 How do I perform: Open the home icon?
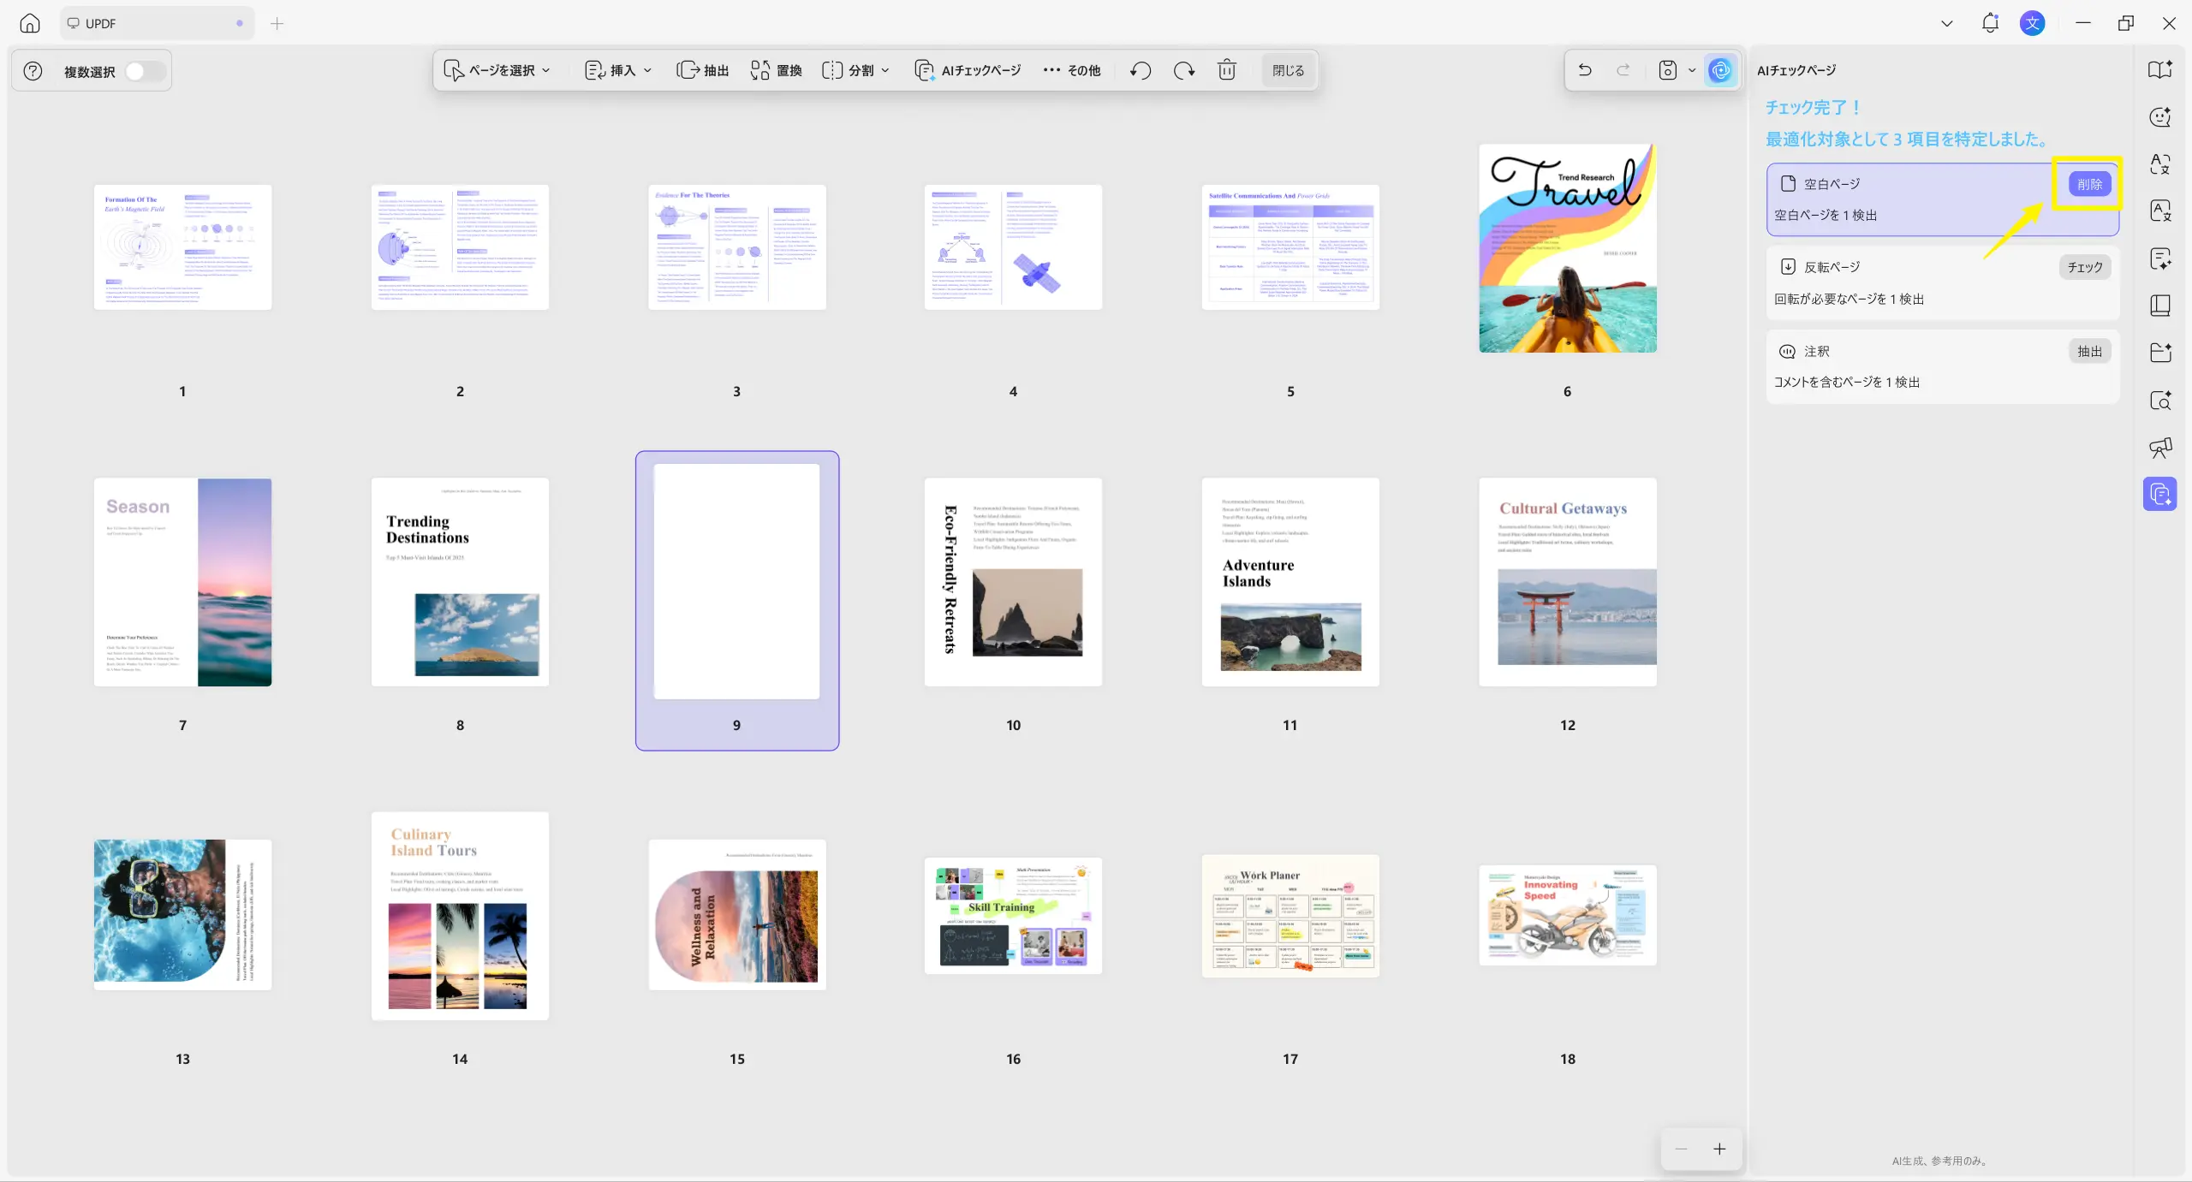tap(30, 23)
